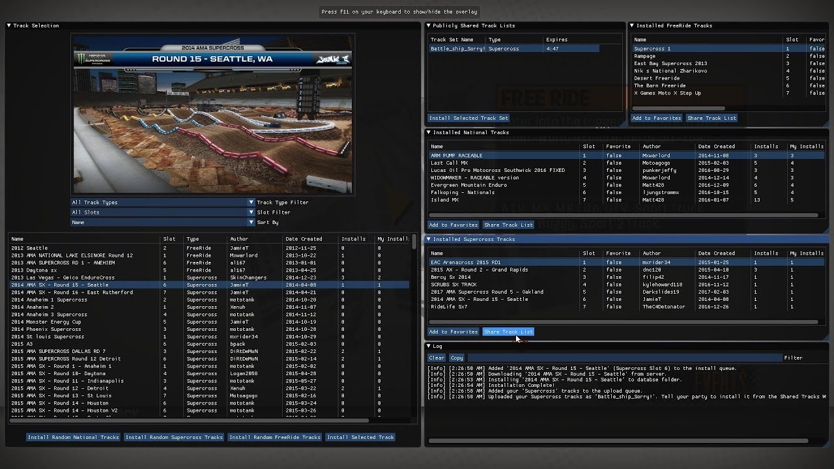The width and height of the screenshot is (834, 469).
Task: Share the National track list
Action: (508, 225)
